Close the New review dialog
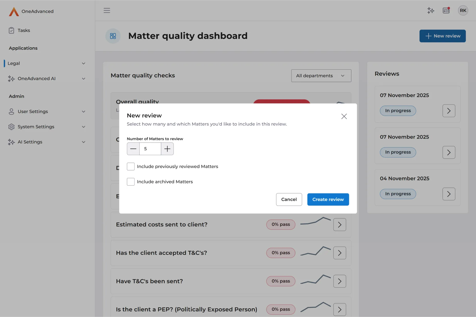Viewport: 476px width, 317px height. pos(344,116)
